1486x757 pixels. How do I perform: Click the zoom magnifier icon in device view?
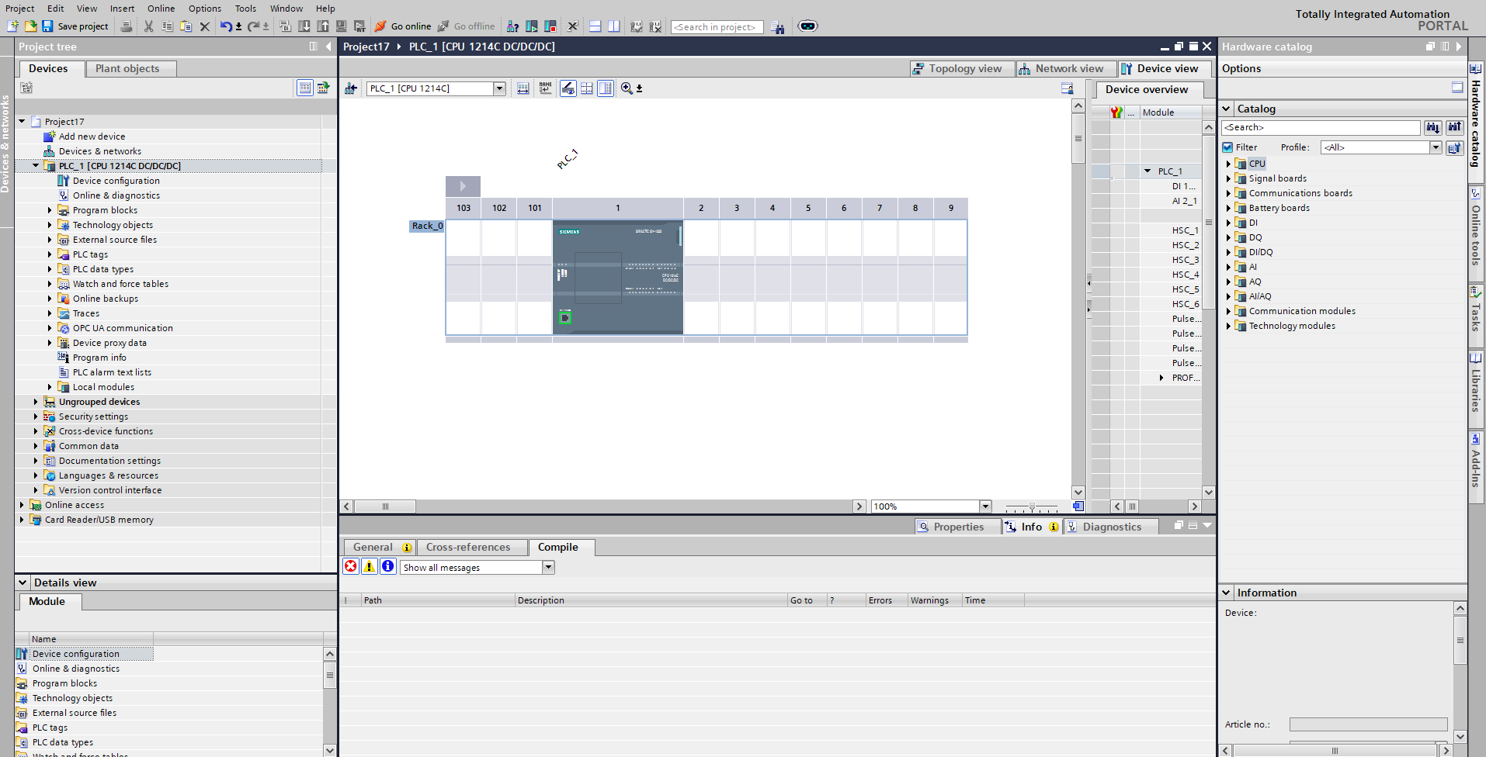pyautogui.click(x=627, y=88)
